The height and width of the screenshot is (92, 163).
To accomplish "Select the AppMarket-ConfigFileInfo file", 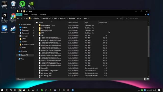I will tap(73, 71).
